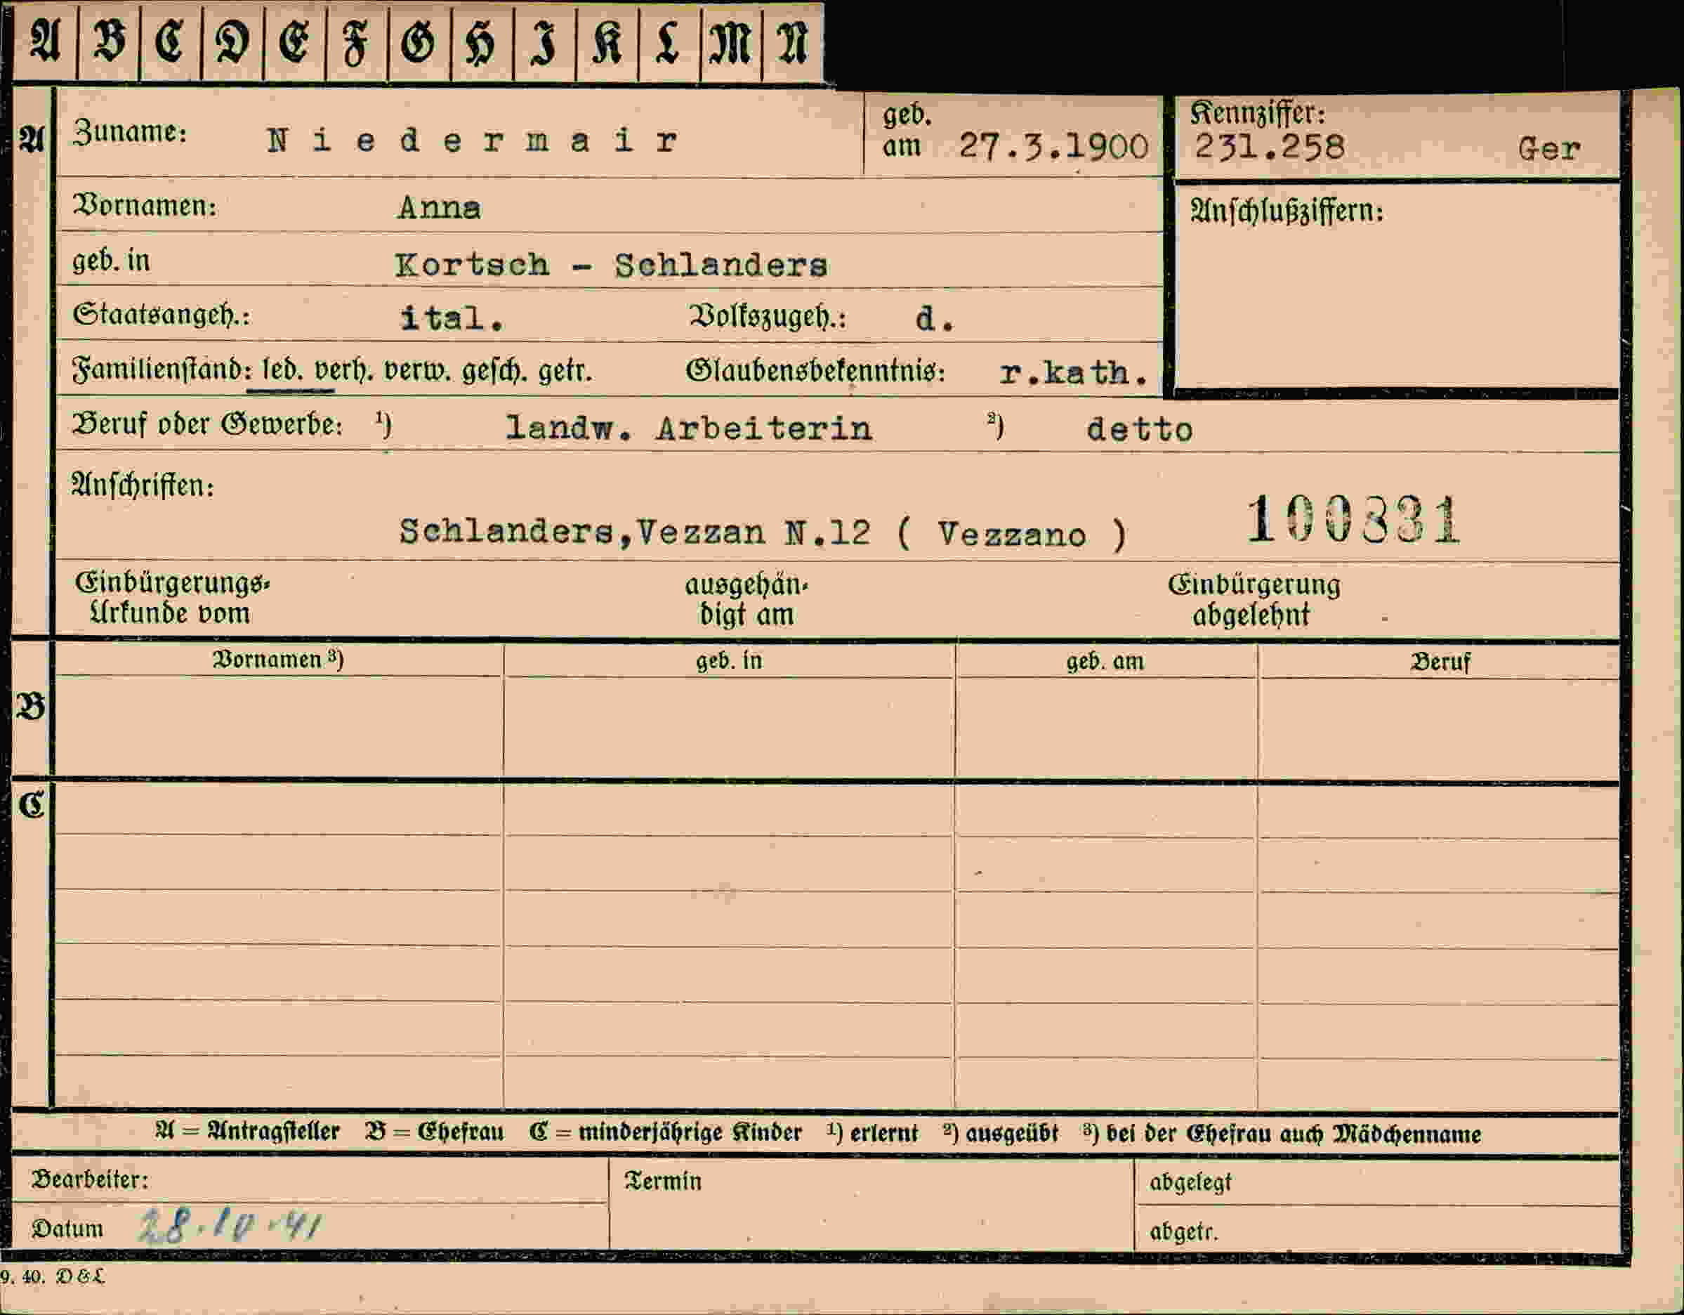This screenshot has height=1315, width=1684.
Task: Select the birth date '27.3.1900'
Action: [1053, 146]
